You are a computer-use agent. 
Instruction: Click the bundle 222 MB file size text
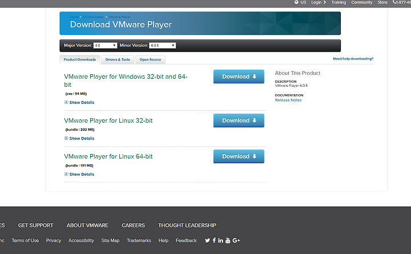tap(80, 130)
